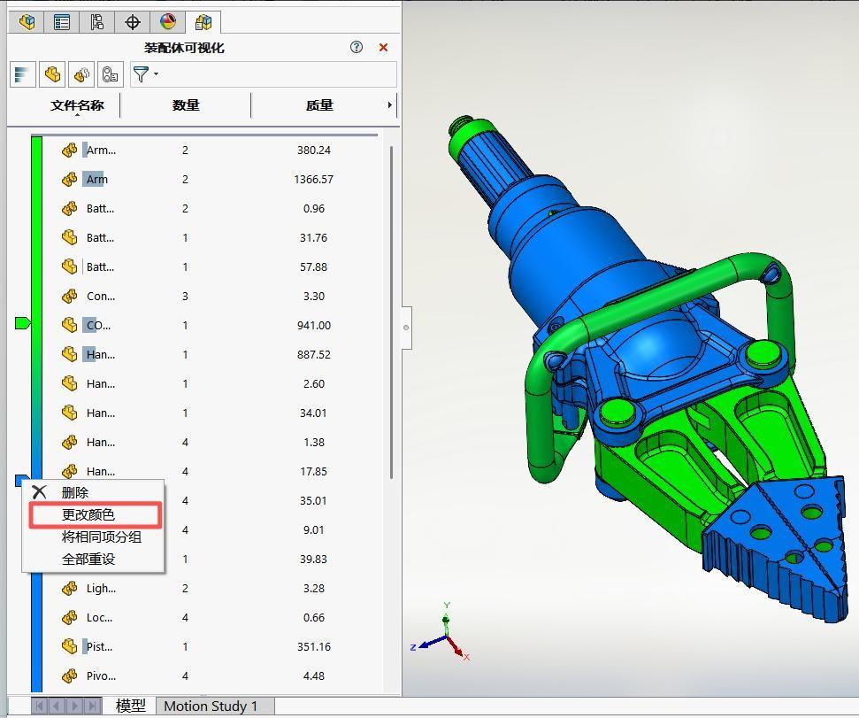This screenshot has height=718, width=859.
Task: Toggle performance analysis icon in toolbar
Action: (x=111, y=74)
